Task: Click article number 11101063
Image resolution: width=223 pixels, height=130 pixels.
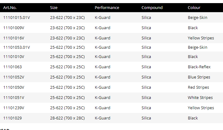Action: [x=12, y=67]
